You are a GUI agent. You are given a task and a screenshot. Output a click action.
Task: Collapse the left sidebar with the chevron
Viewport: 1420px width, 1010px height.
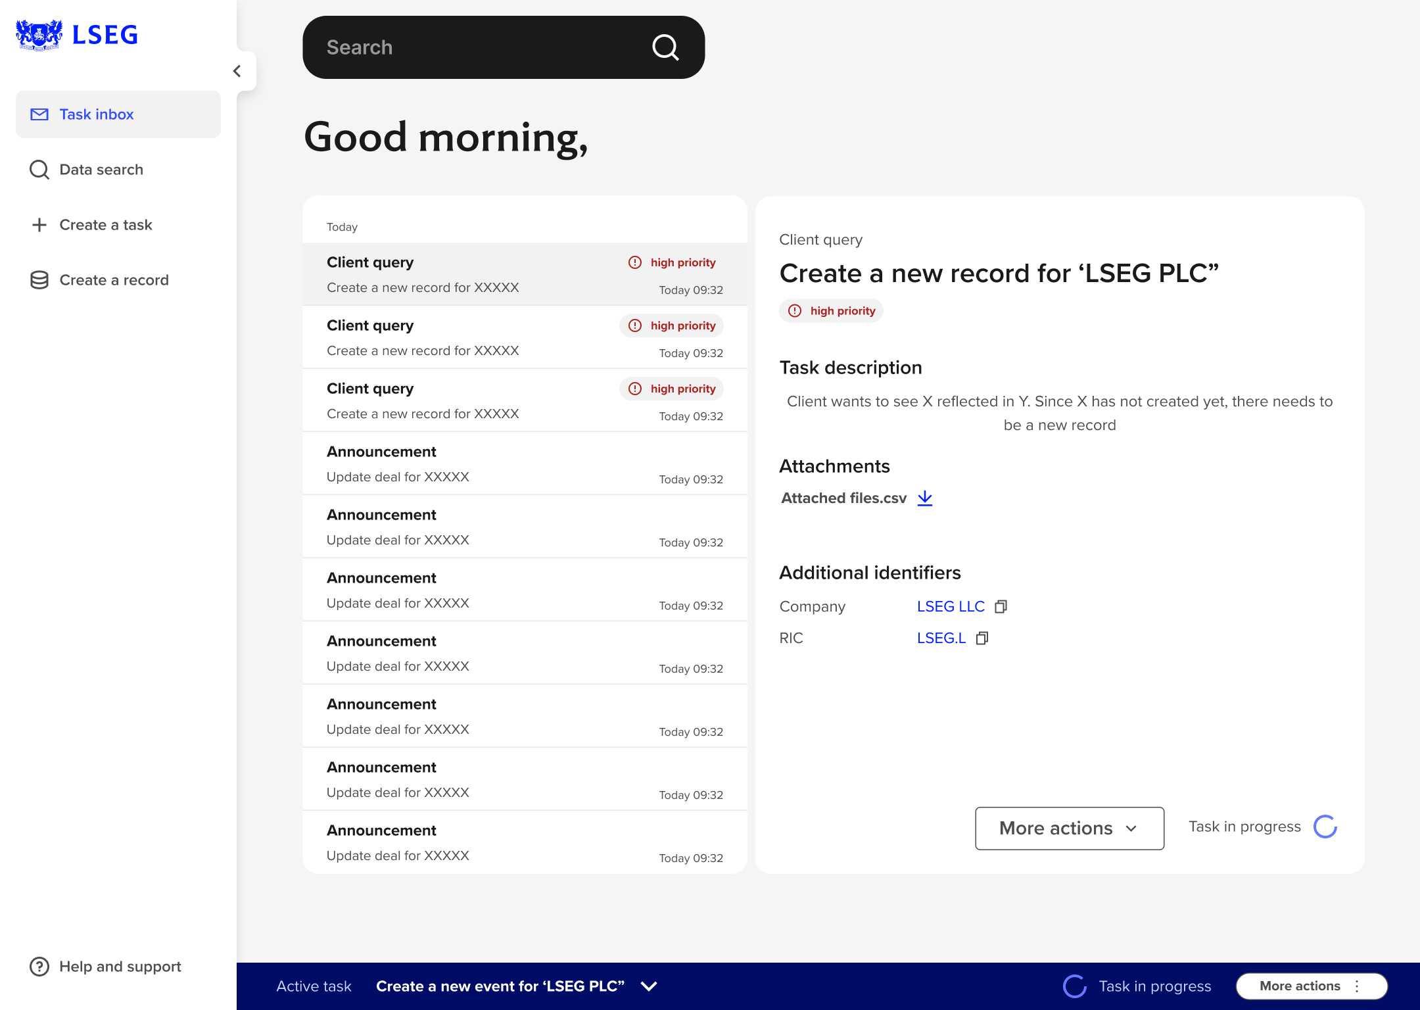tap(237, 71)
